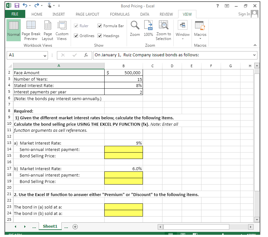Select the Sheet1 tab
The width and height of the screenshot is (268, 237).
(x=50, y=226)
